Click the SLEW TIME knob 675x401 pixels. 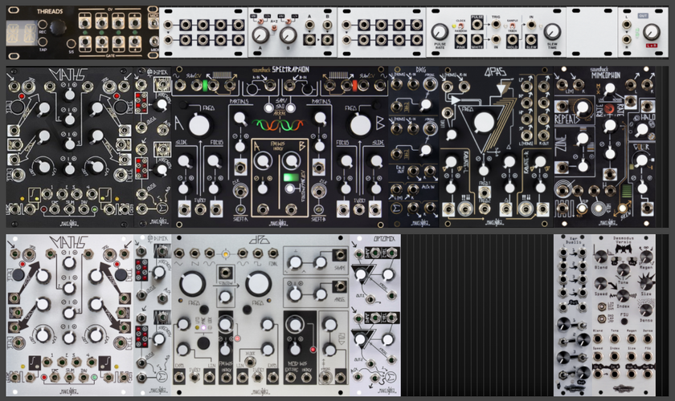552,31
